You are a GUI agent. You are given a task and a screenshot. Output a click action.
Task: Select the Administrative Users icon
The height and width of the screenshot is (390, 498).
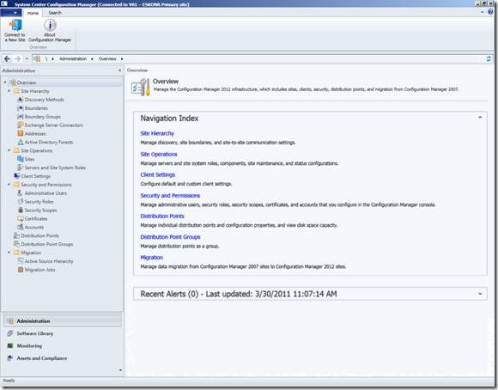pos(21,193)
